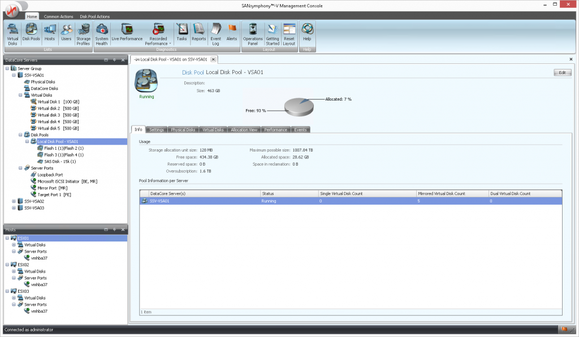Image resolution: width=579 pixels, height=337 pixels.
Task: Open Recorded Performance dropdown
Action: (158, 34)
